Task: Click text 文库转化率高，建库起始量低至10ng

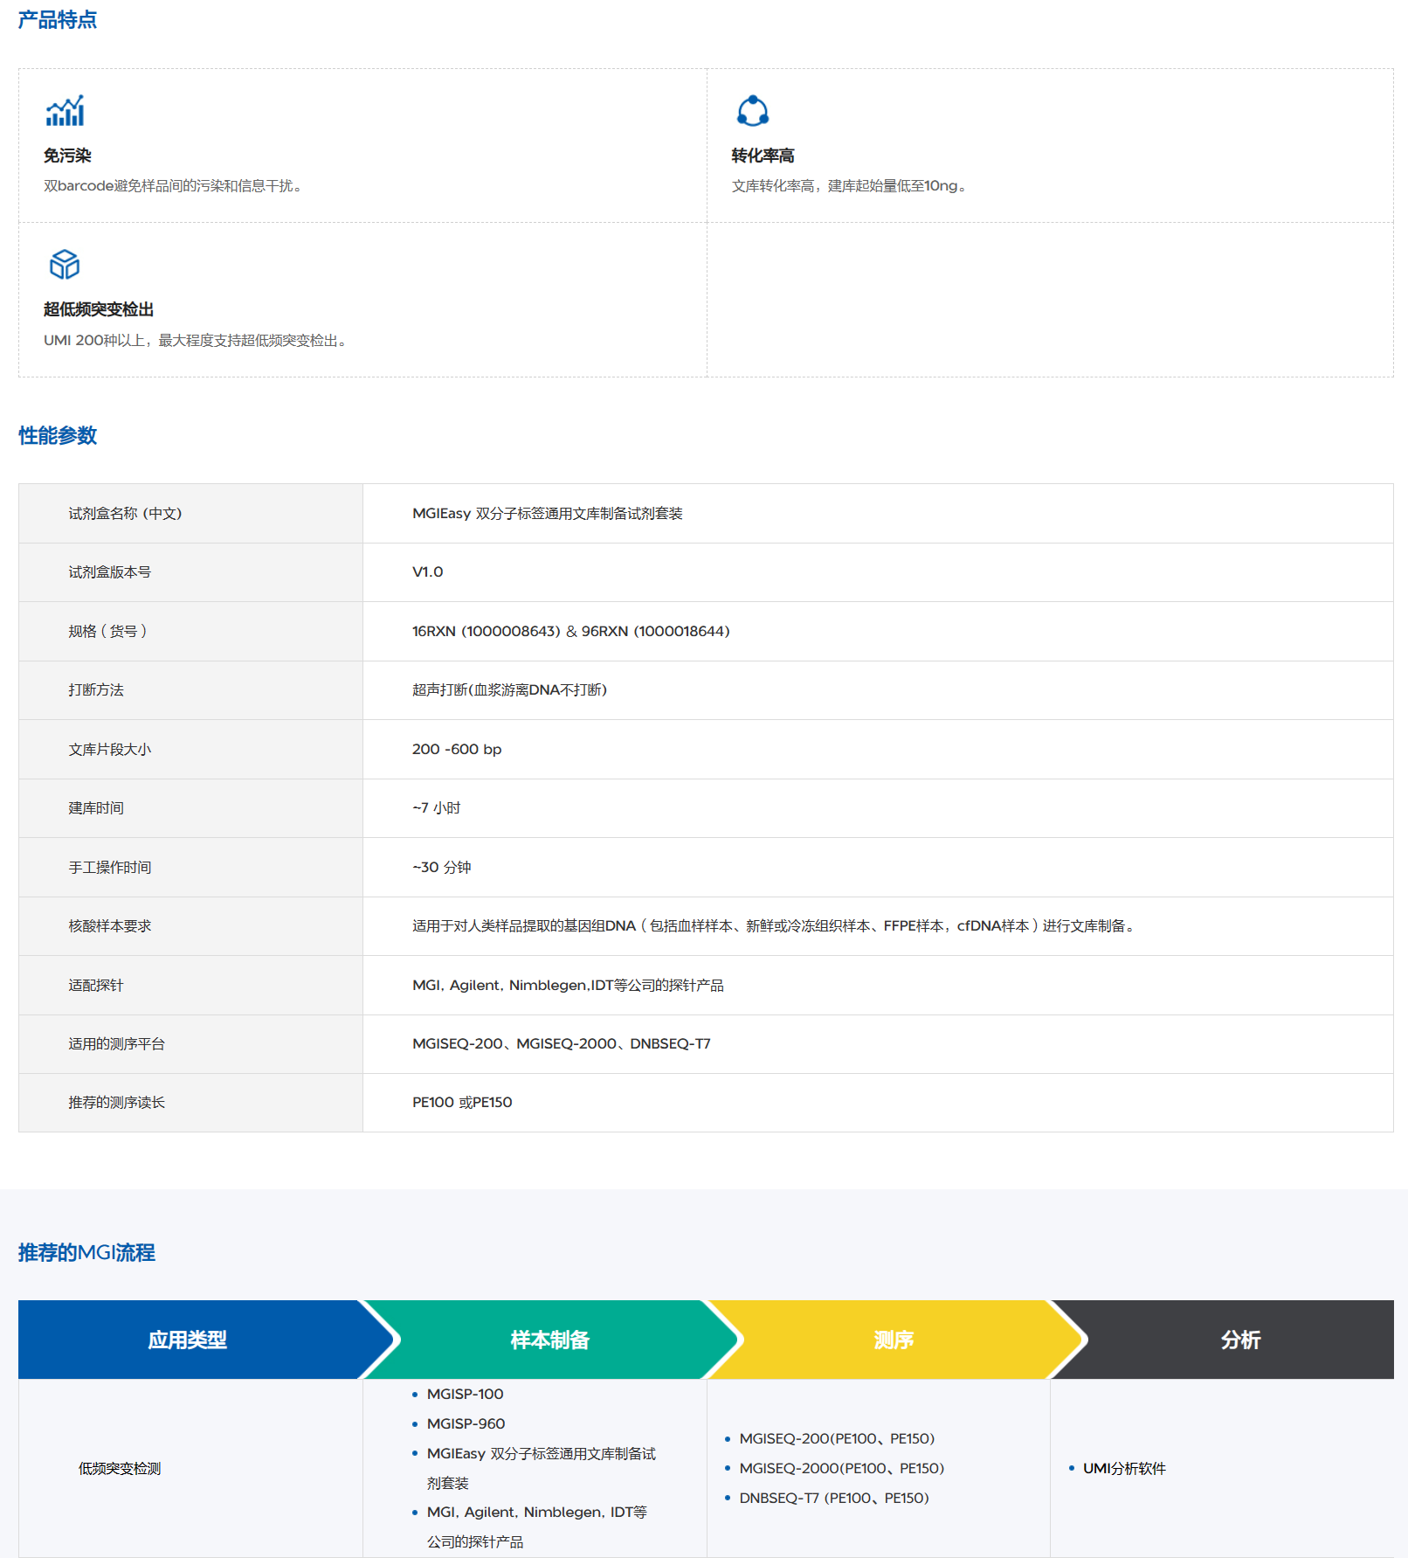Action: 849,185
